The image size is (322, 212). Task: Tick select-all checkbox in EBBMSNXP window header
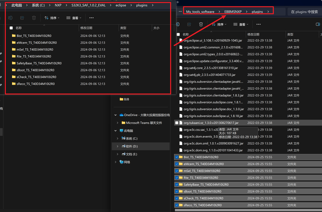point(178,34)
